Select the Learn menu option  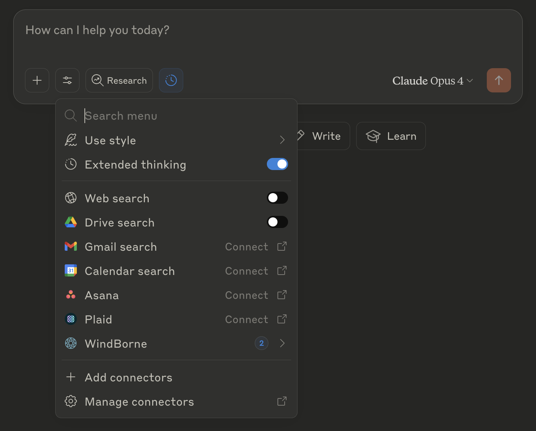(x=391, y=136)
